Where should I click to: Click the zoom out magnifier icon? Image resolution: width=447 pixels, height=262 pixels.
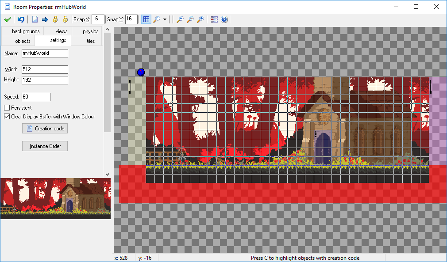[x=180, y=19]
